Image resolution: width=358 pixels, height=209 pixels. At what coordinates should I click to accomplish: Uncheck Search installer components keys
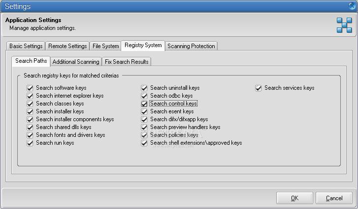pos(31,120)
